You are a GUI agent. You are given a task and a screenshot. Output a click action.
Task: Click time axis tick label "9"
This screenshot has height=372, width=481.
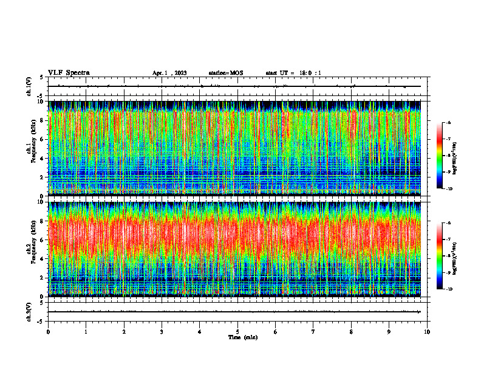389,332
